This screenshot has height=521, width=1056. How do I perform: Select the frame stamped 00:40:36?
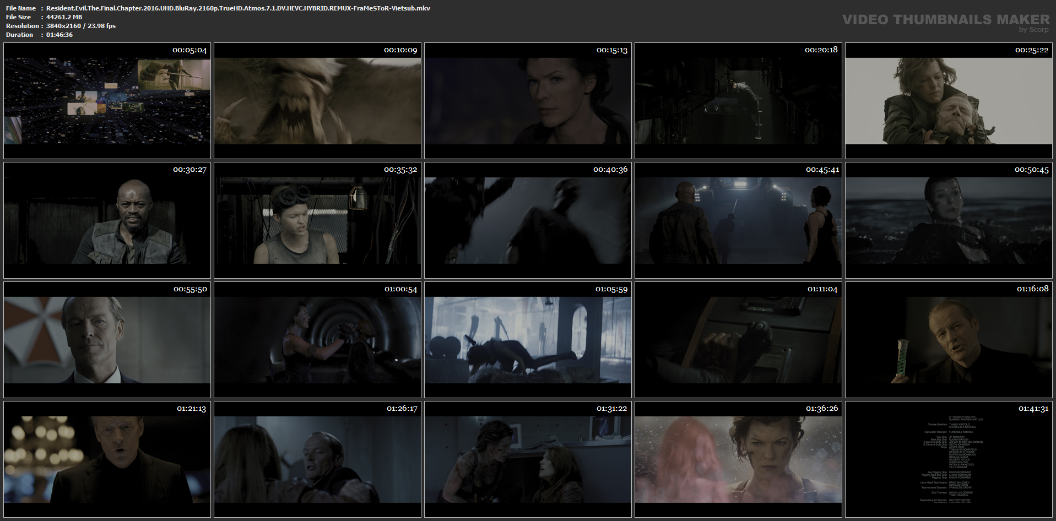click(x=528, y=220)
